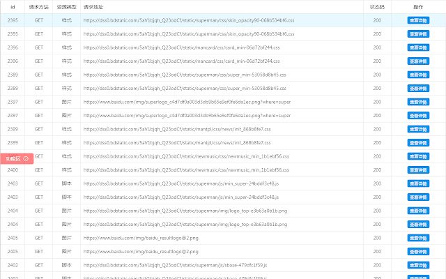Click 查看详情 in the first 2403 row
Image resolution: width=446 pixels, height=279 pixels.
pos(418,183)
